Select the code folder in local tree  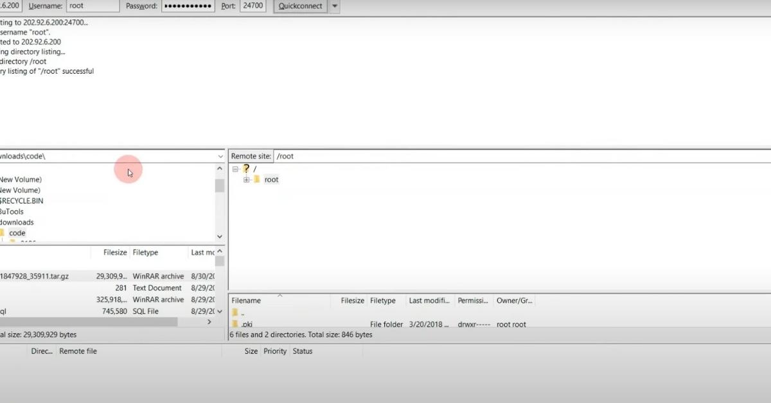[x=17, y=233]
